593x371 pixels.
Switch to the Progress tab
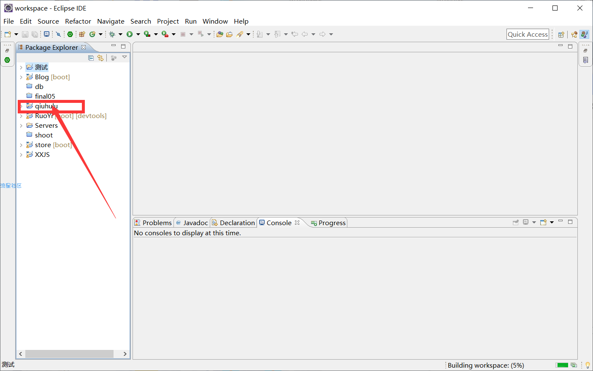328,223
